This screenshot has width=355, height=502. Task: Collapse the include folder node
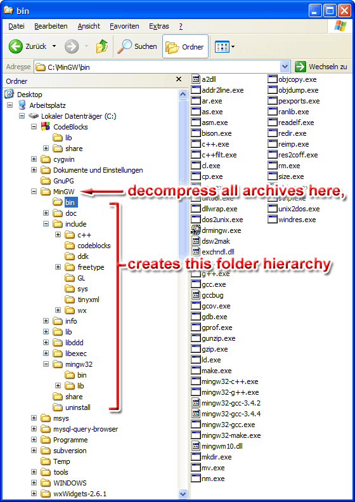click(46, 224)
